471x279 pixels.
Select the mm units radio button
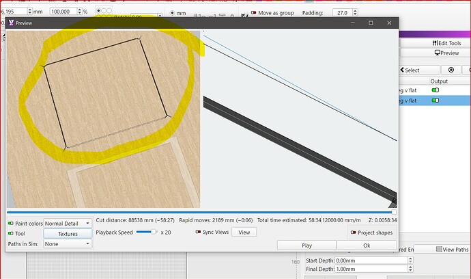click(172, 13)
